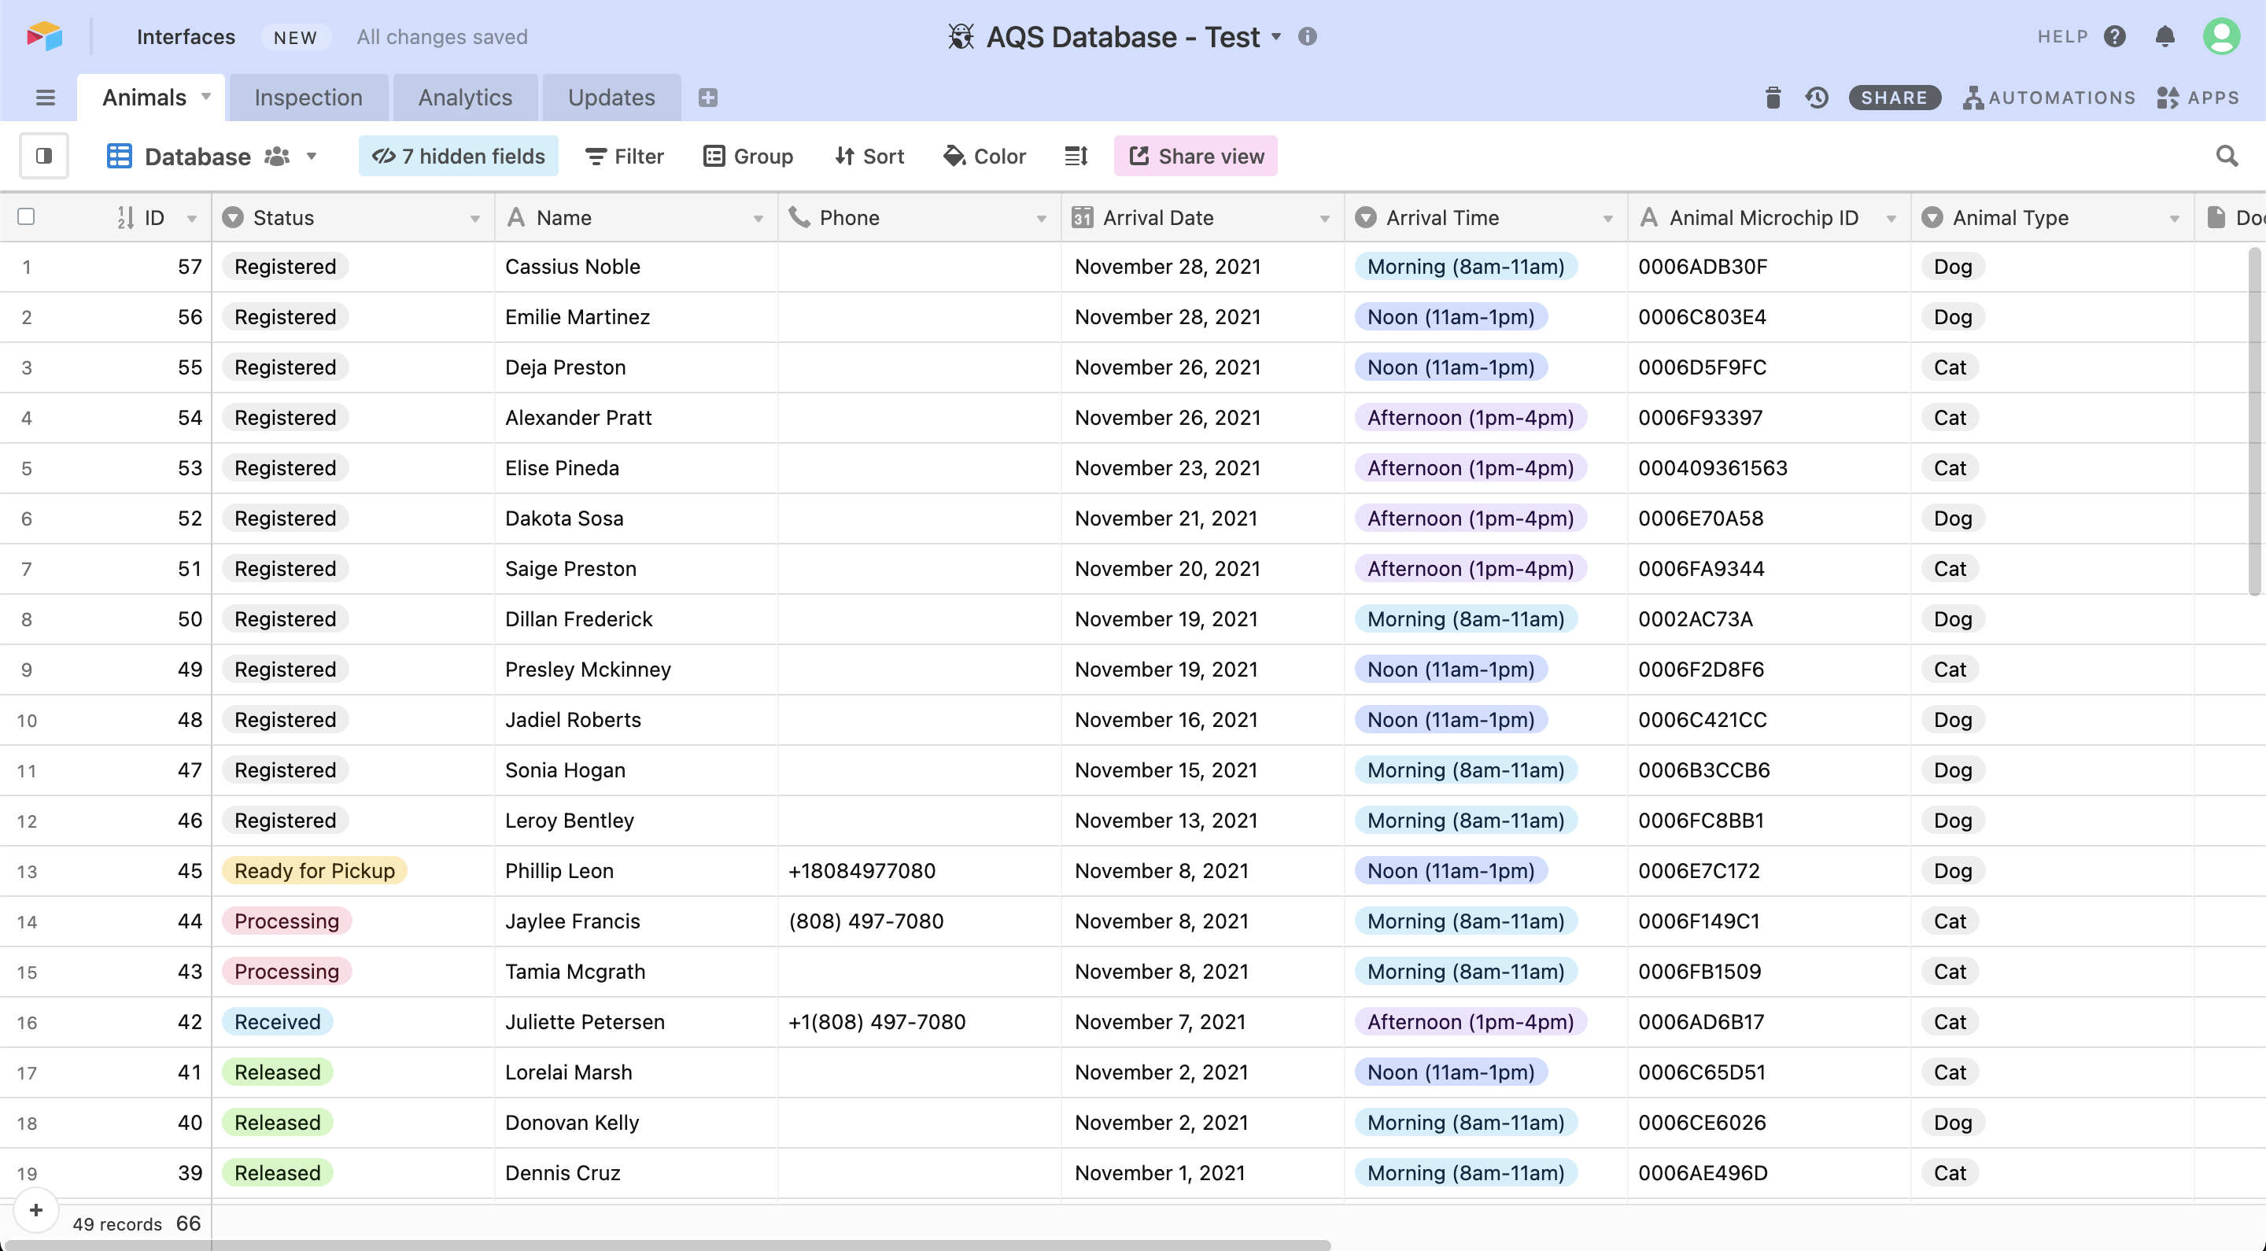Click the search magnifier icon
The height and width of the screenshot is (1251, 2266).
[2227, 157]
